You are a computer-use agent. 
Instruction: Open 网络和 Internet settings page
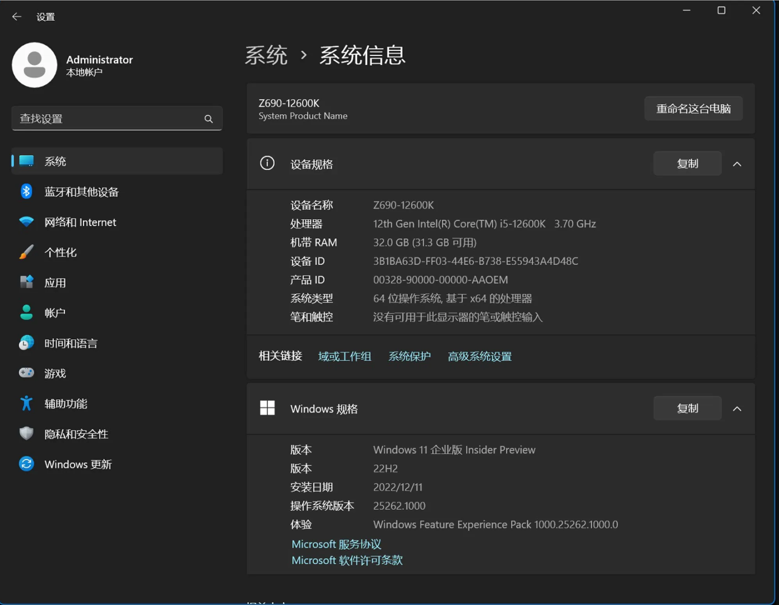pyautogui.click(x=117, y=222)
